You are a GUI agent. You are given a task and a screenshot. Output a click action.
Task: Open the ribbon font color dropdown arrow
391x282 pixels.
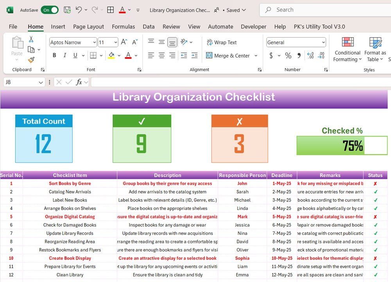point(136,56)
